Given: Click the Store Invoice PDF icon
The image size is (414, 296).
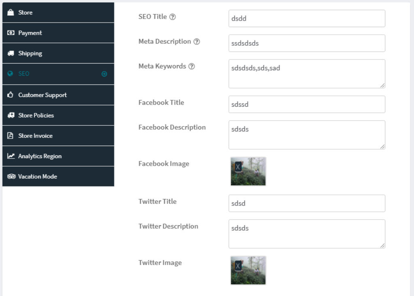Looking at the screenshot, I should pyautogui.click(x=11, y=136).
